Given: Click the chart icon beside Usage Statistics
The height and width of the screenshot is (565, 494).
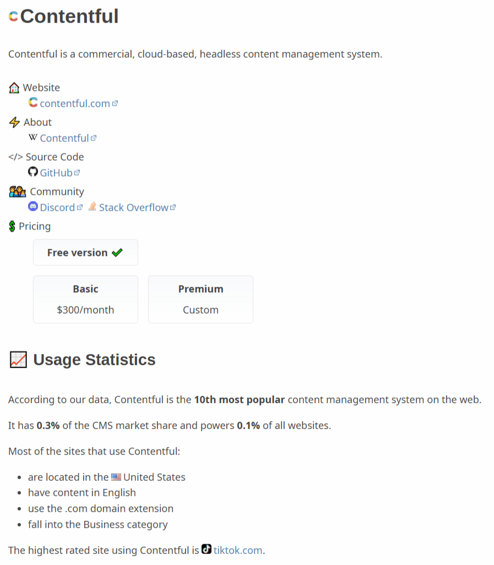Looking at the screenshot, I should [18, 359].
